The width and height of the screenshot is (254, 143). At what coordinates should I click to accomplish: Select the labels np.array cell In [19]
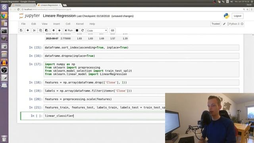(141, 91)
